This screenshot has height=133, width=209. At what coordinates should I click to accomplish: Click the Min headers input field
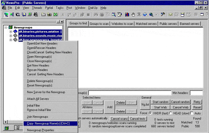[196, 93]
